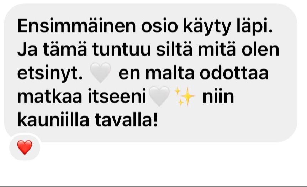Click the white heart after "itseeni"

click(x=159, y=96)
